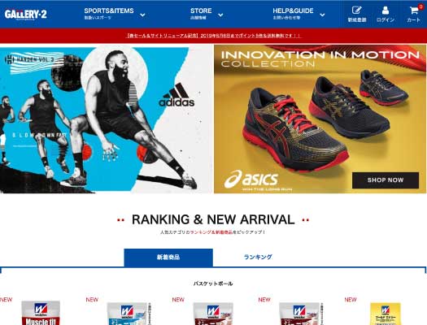This screenshot has width=427, height=325.
Task: Click the yellow Weider product thumbnail
Action: point(385,314)
